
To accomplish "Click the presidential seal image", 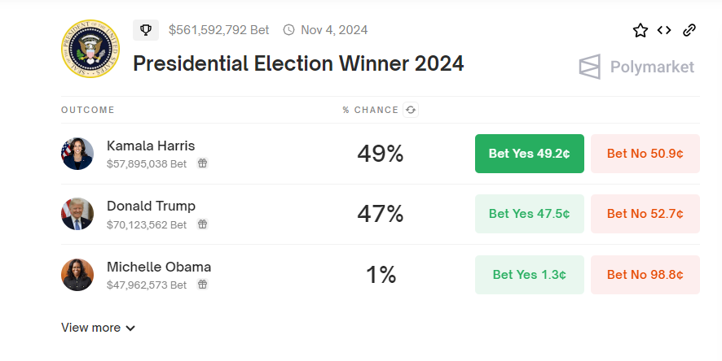I will tap(90, 47).
